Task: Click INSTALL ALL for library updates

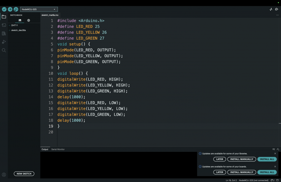Action: [267, 159]
